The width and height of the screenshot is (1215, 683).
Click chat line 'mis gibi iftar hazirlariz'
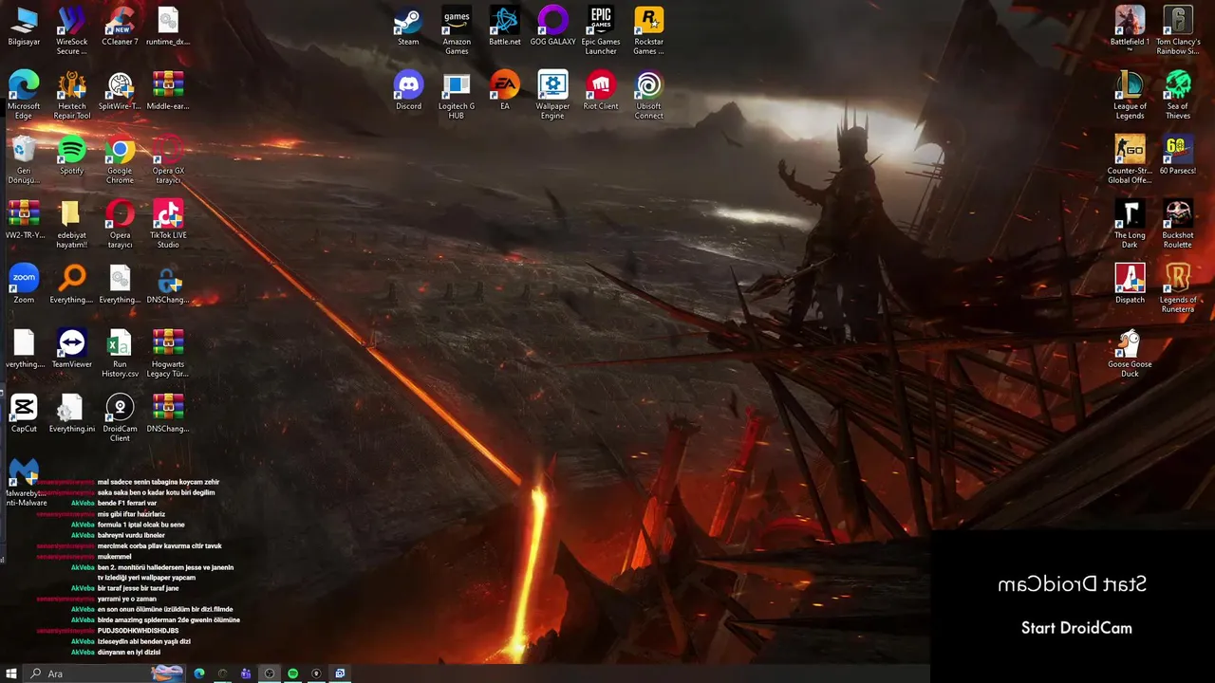[x=131, y=514]
